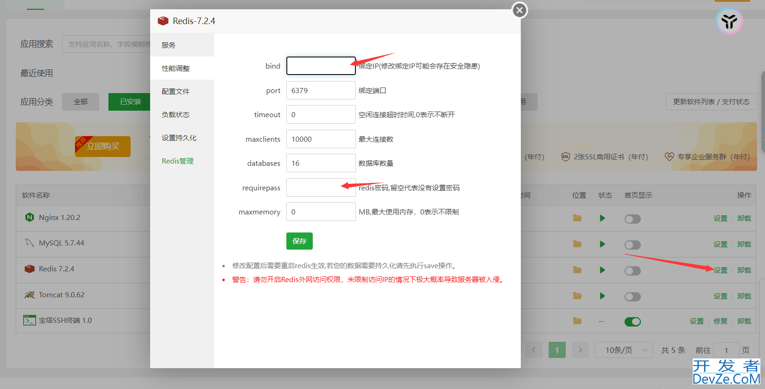This screenshot has width=765, height=389.
Task: Go to next page arrow
Action: [580, 350]
